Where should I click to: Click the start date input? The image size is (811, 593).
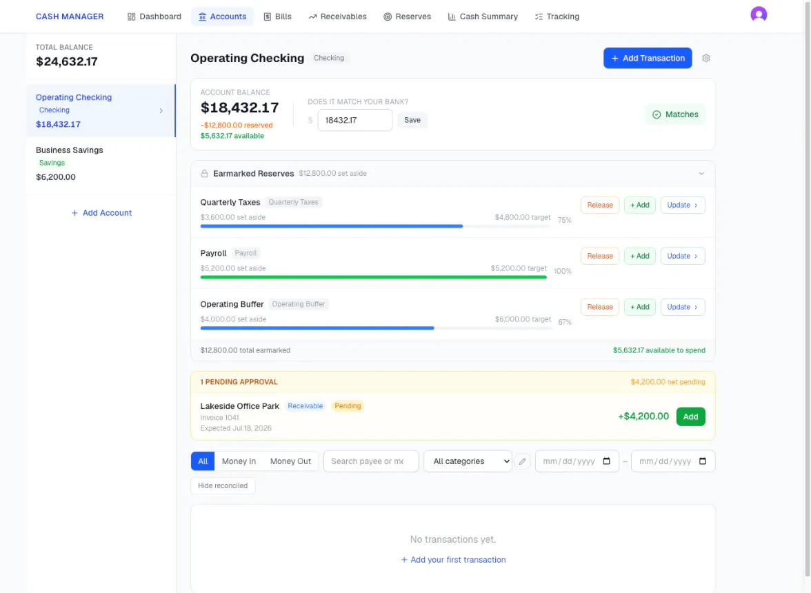pyautogui.click(x=577, y=461)
